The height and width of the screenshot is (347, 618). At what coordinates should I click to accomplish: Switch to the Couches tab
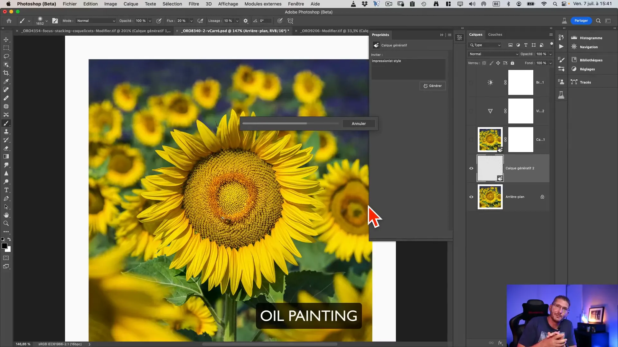495,34
